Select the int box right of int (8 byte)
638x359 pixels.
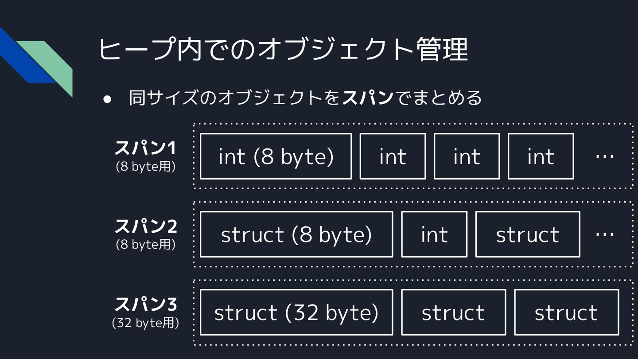pos(393,156)
